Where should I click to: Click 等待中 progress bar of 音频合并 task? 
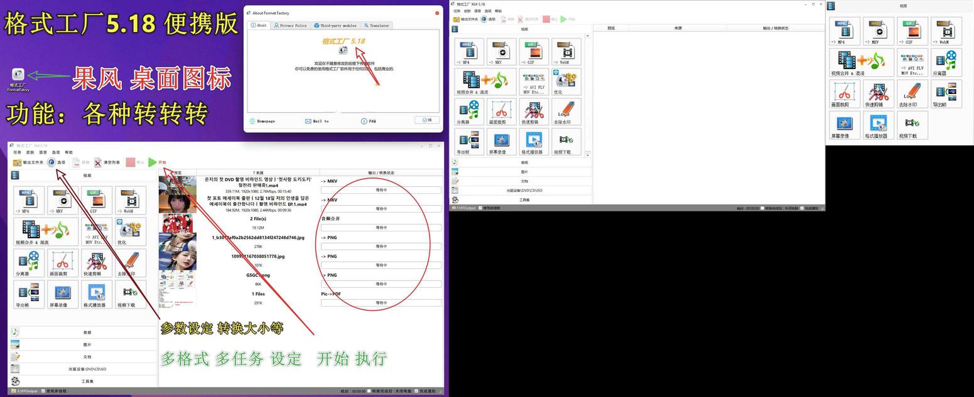click(x=381, y=228)
